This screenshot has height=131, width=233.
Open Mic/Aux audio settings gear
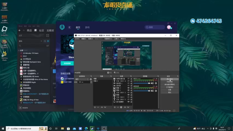[x=156, y=83]
